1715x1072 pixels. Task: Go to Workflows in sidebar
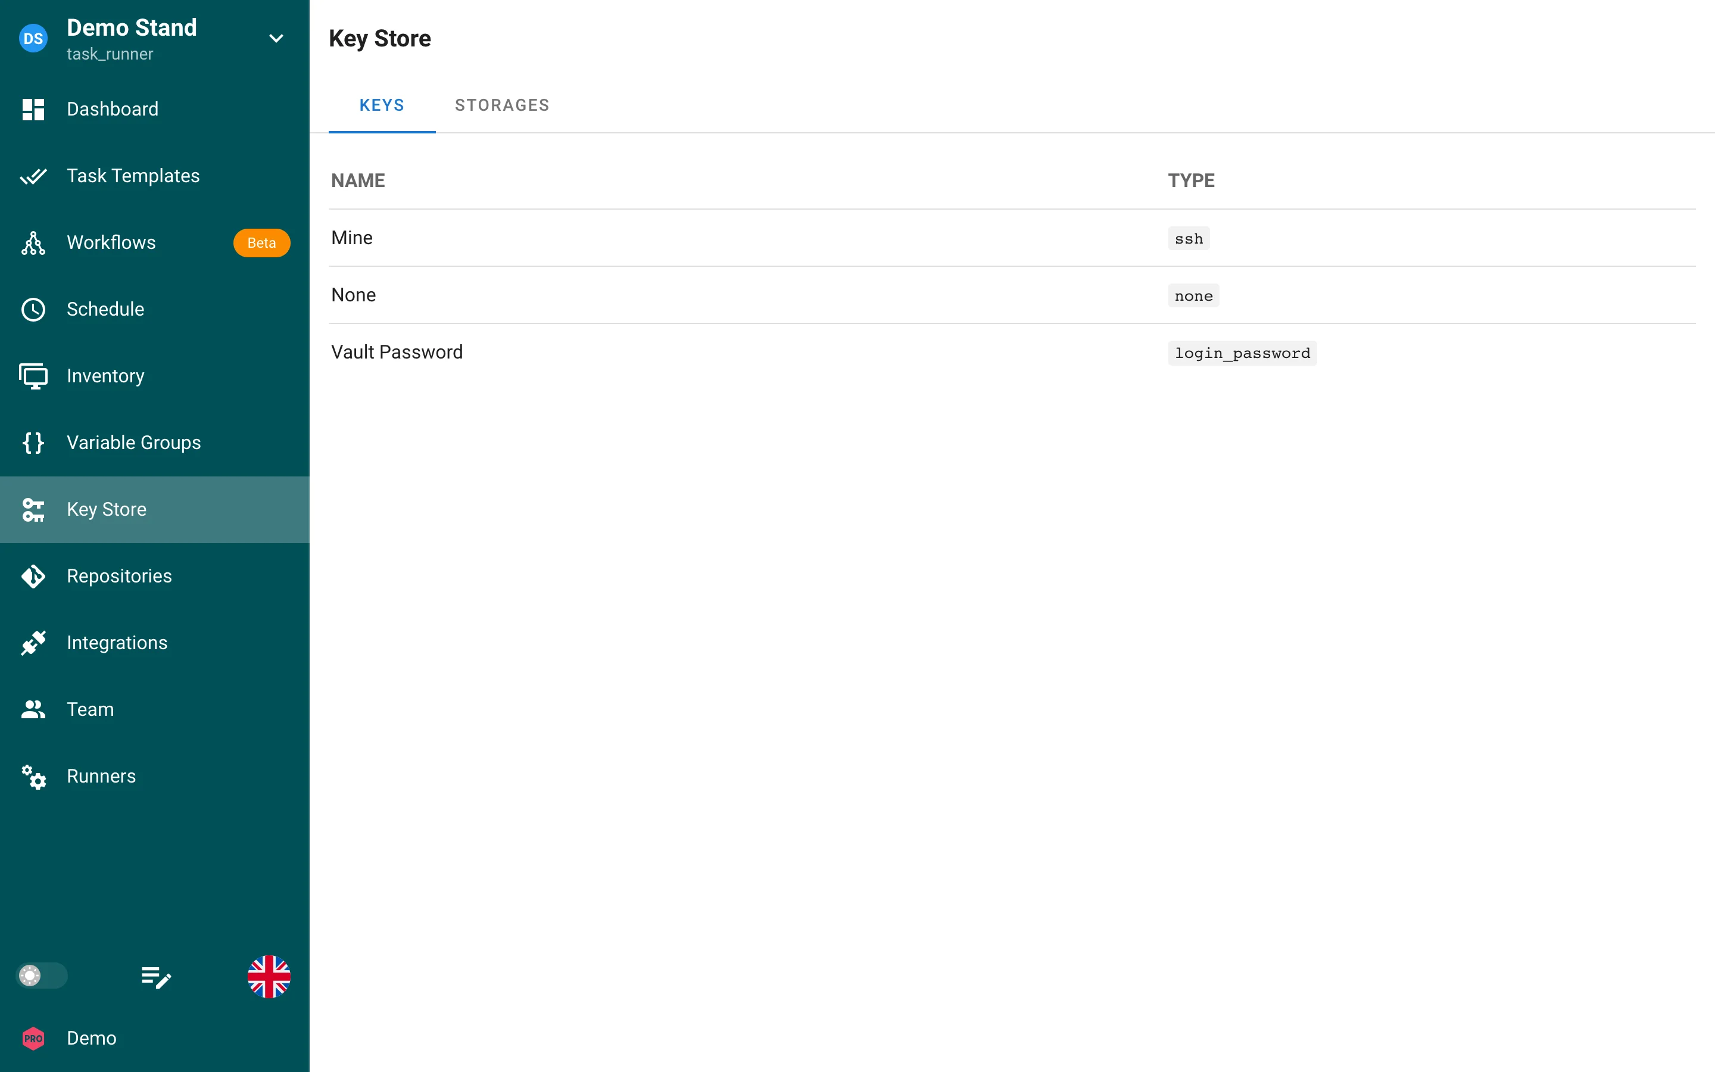pyautogui.click(x=154, y=242)
